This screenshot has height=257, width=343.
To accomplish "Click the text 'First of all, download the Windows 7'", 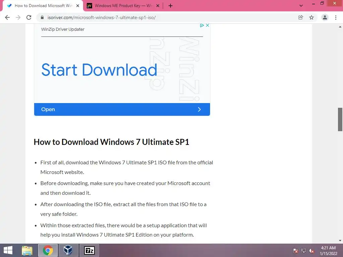I will 83,163.
